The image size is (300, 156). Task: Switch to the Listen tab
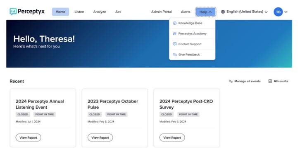[x=79, y=12]
